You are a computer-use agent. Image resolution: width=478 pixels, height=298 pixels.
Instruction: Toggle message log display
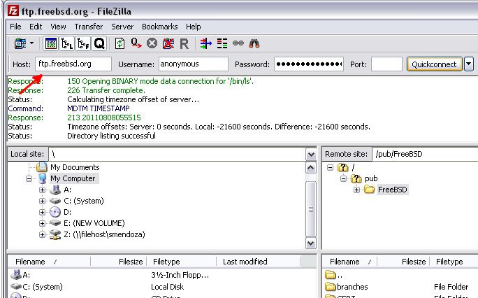pos(51,43)
